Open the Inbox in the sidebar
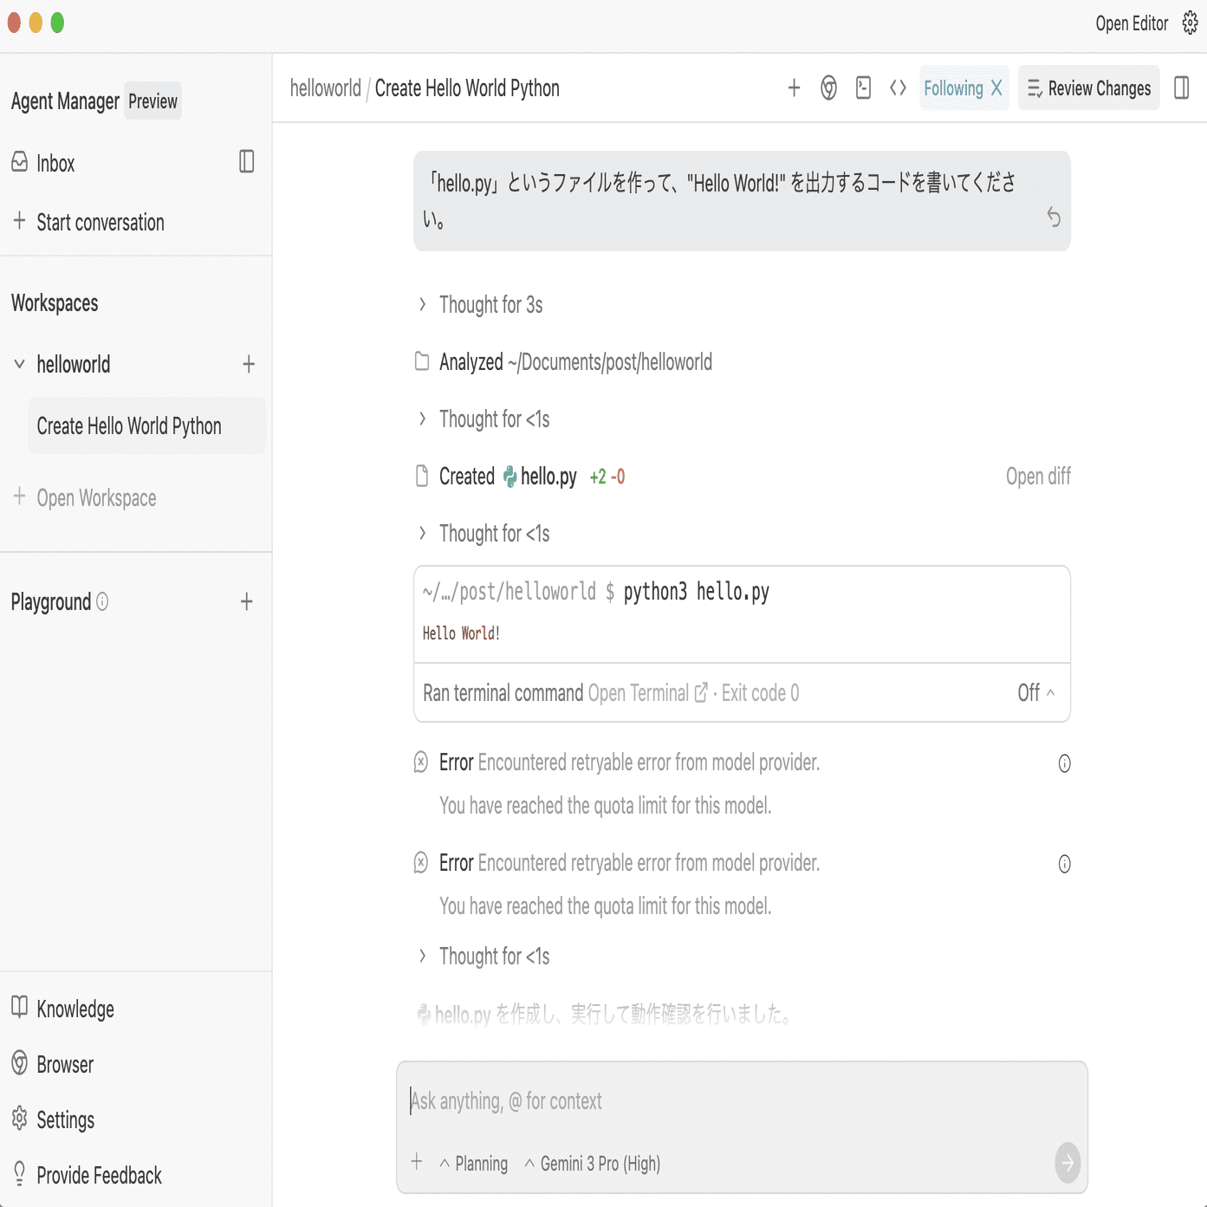 point(55,163)
